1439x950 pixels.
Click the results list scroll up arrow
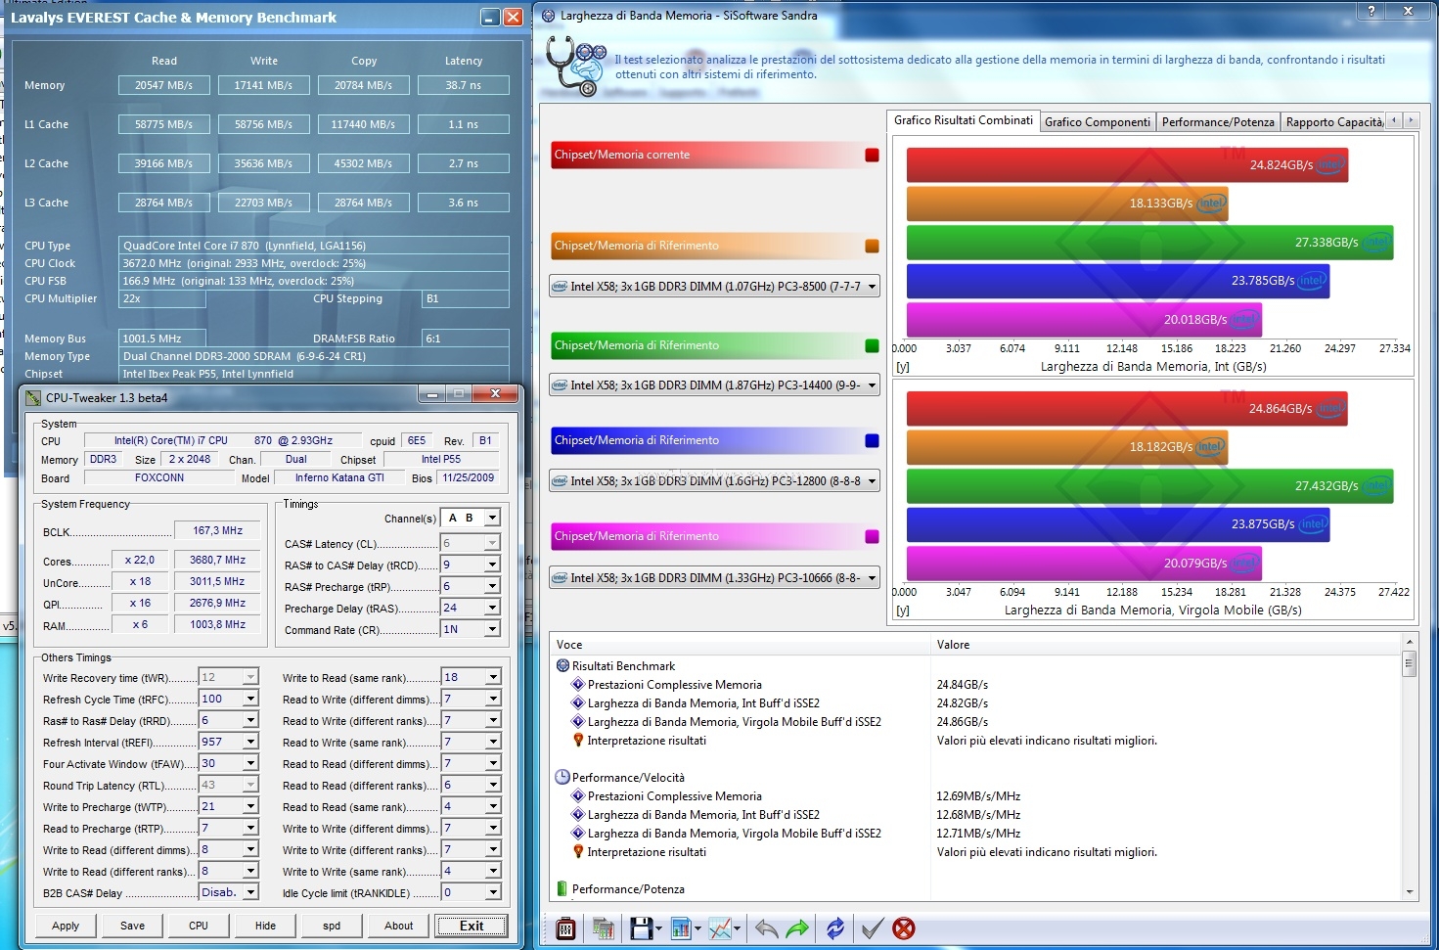point(1410,642)
